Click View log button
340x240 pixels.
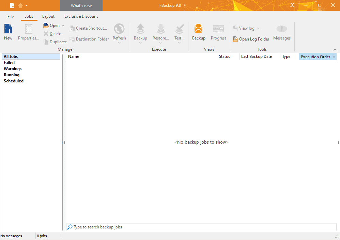click(244, 28)
